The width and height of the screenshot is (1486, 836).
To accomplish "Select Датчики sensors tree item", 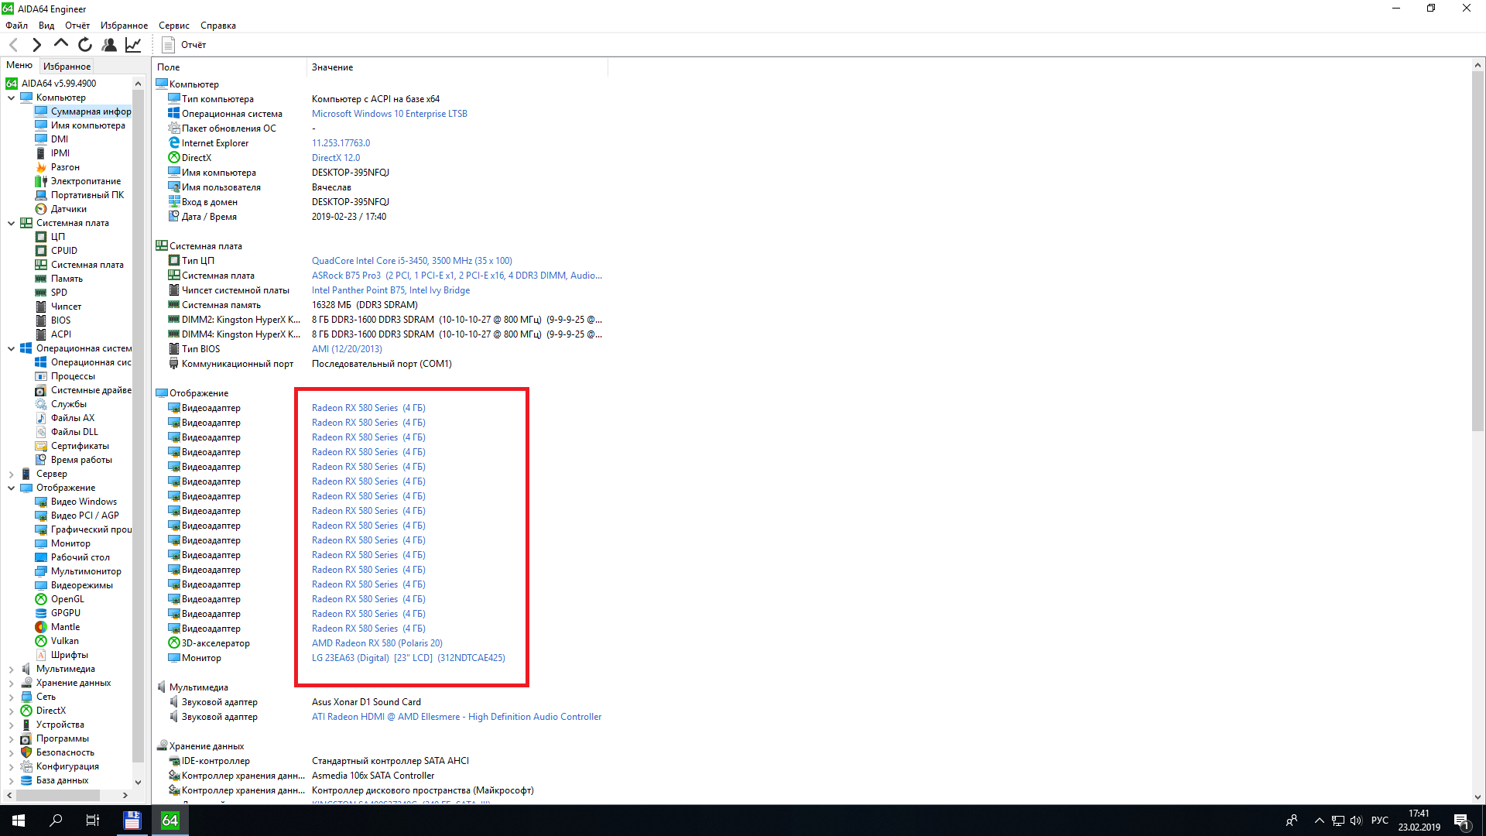I will [x=68, y=209].
